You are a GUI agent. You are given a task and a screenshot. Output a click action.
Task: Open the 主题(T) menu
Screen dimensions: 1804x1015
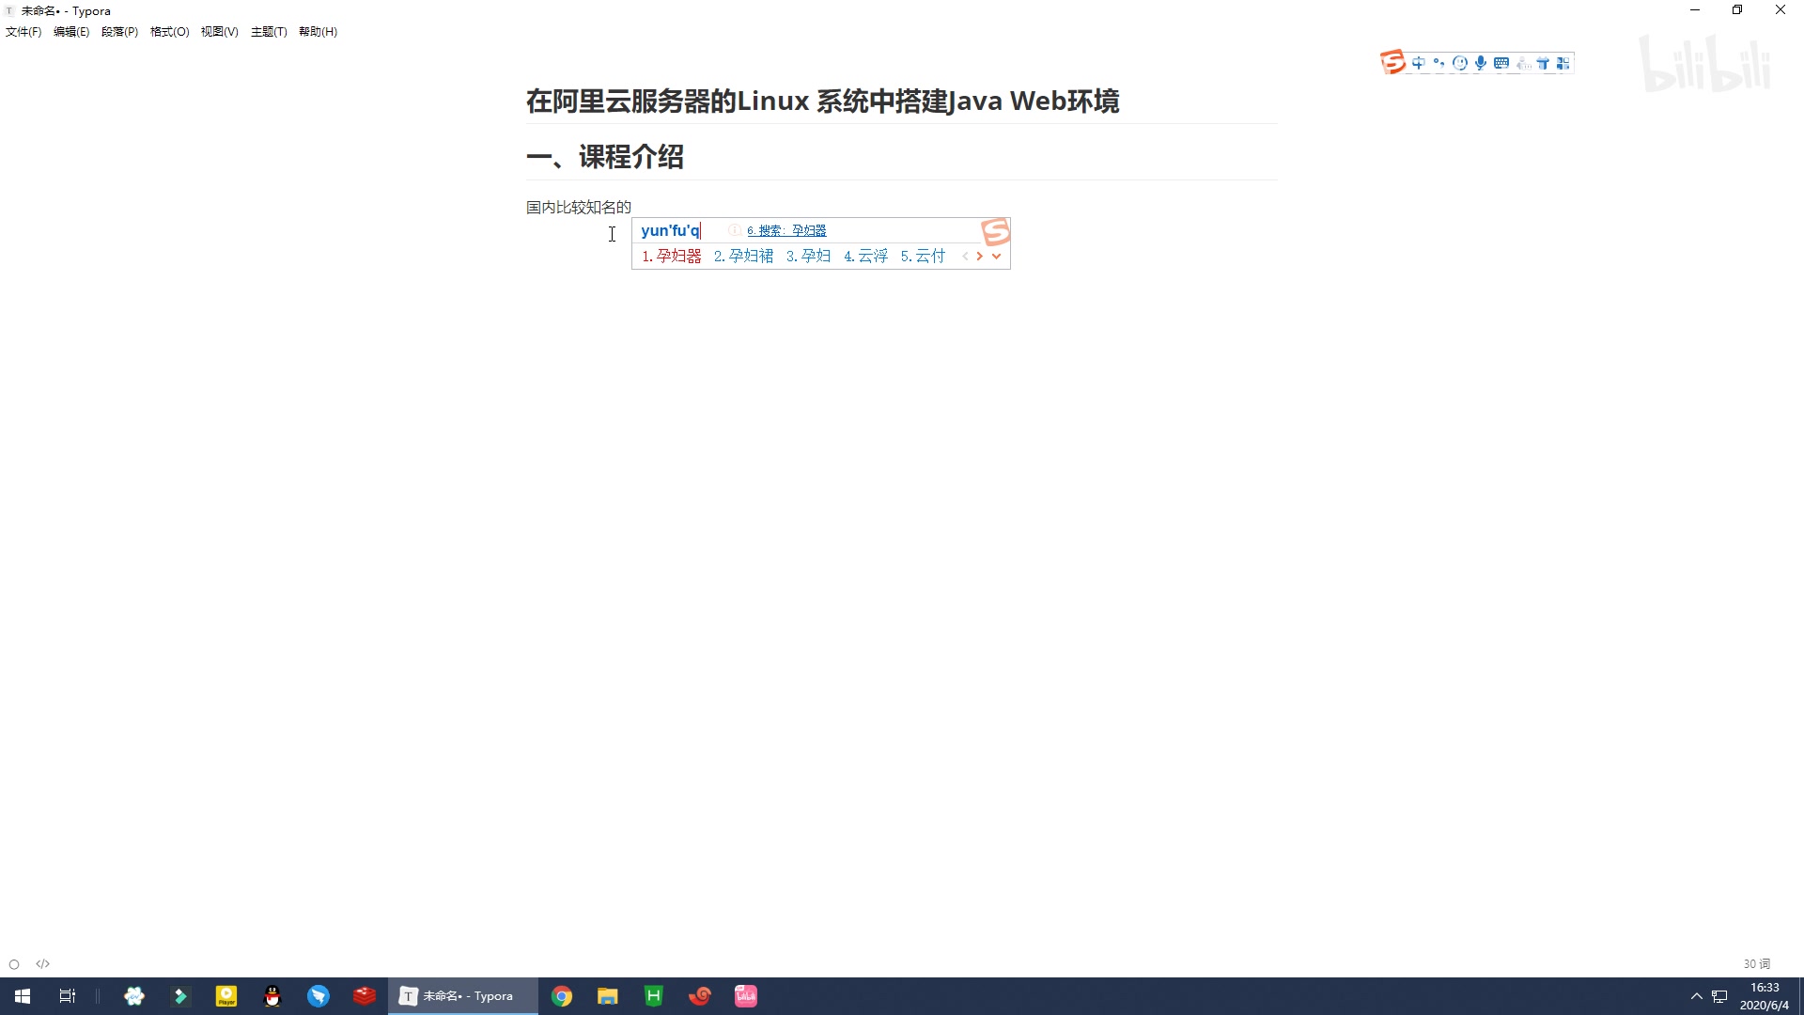coord(269,32)
